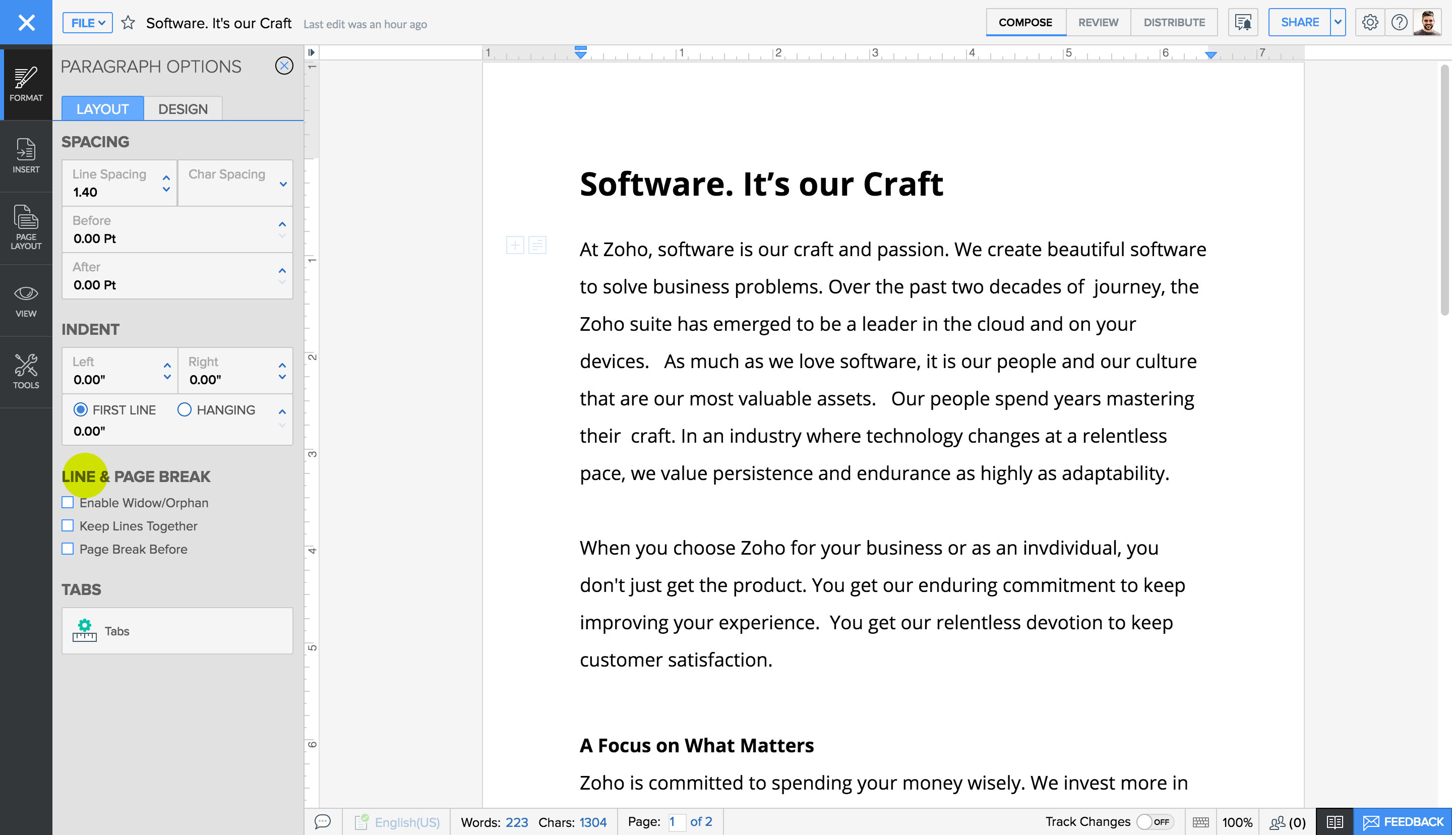The height and width of the screenshot is (835, 1452).
Task: Open Char Spacing dropdown
Action: point(282,183)
